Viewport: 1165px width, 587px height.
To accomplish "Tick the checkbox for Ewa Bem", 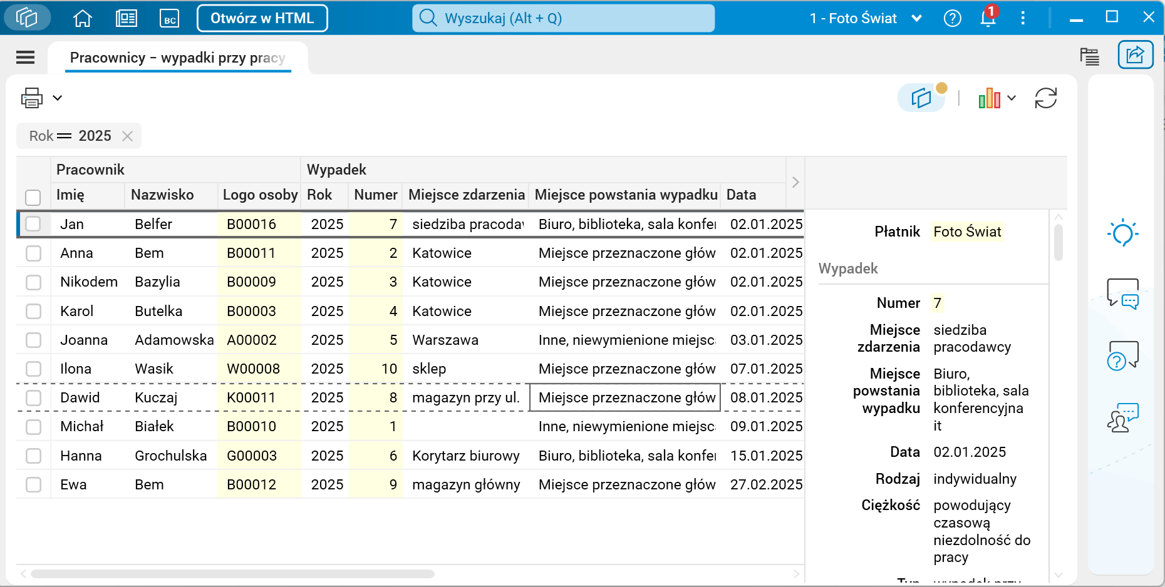I will [x=33, y=484].
